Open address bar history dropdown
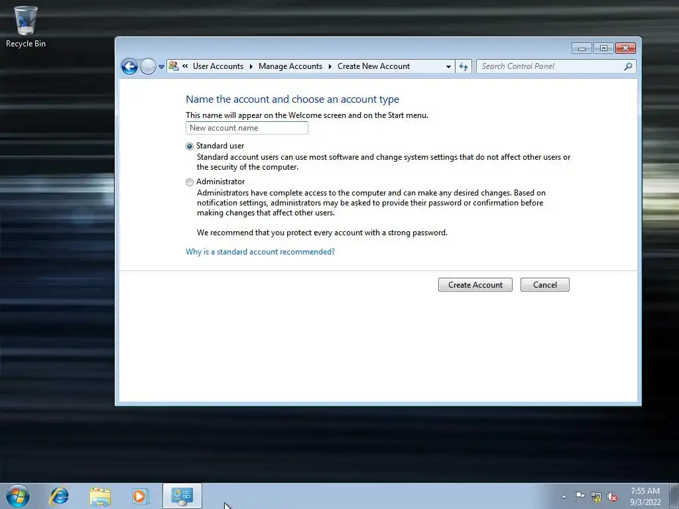 click(448, 67)
